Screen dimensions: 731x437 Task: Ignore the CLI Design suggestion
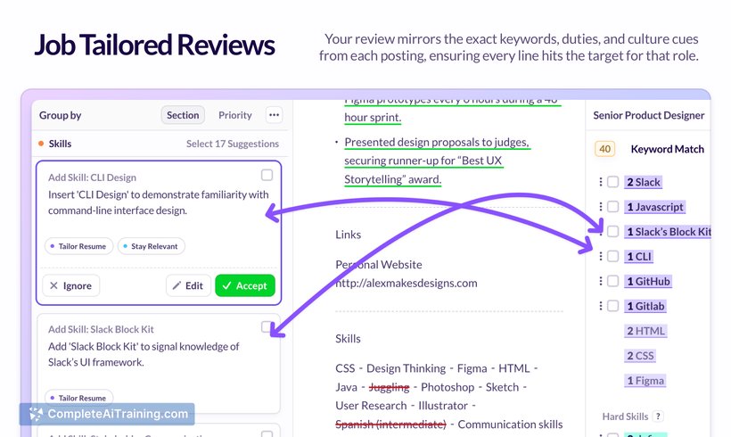pyautogui.click(x=70, y=285)
